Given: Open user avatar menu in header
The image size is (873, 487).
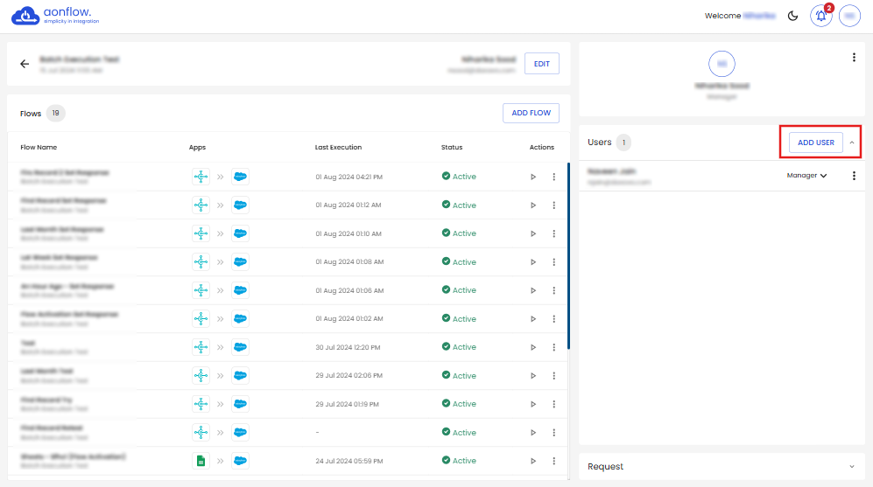Looking at the screenshot, I should click(849, 16).
